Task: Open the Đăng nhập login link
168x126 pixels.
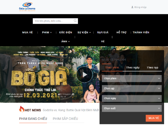Action: pos(140,7)
